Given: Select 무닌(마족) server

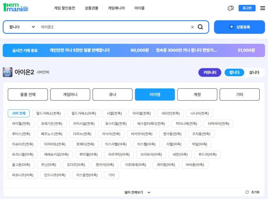Looking at the screenshot, I should [x=49, y=165].
